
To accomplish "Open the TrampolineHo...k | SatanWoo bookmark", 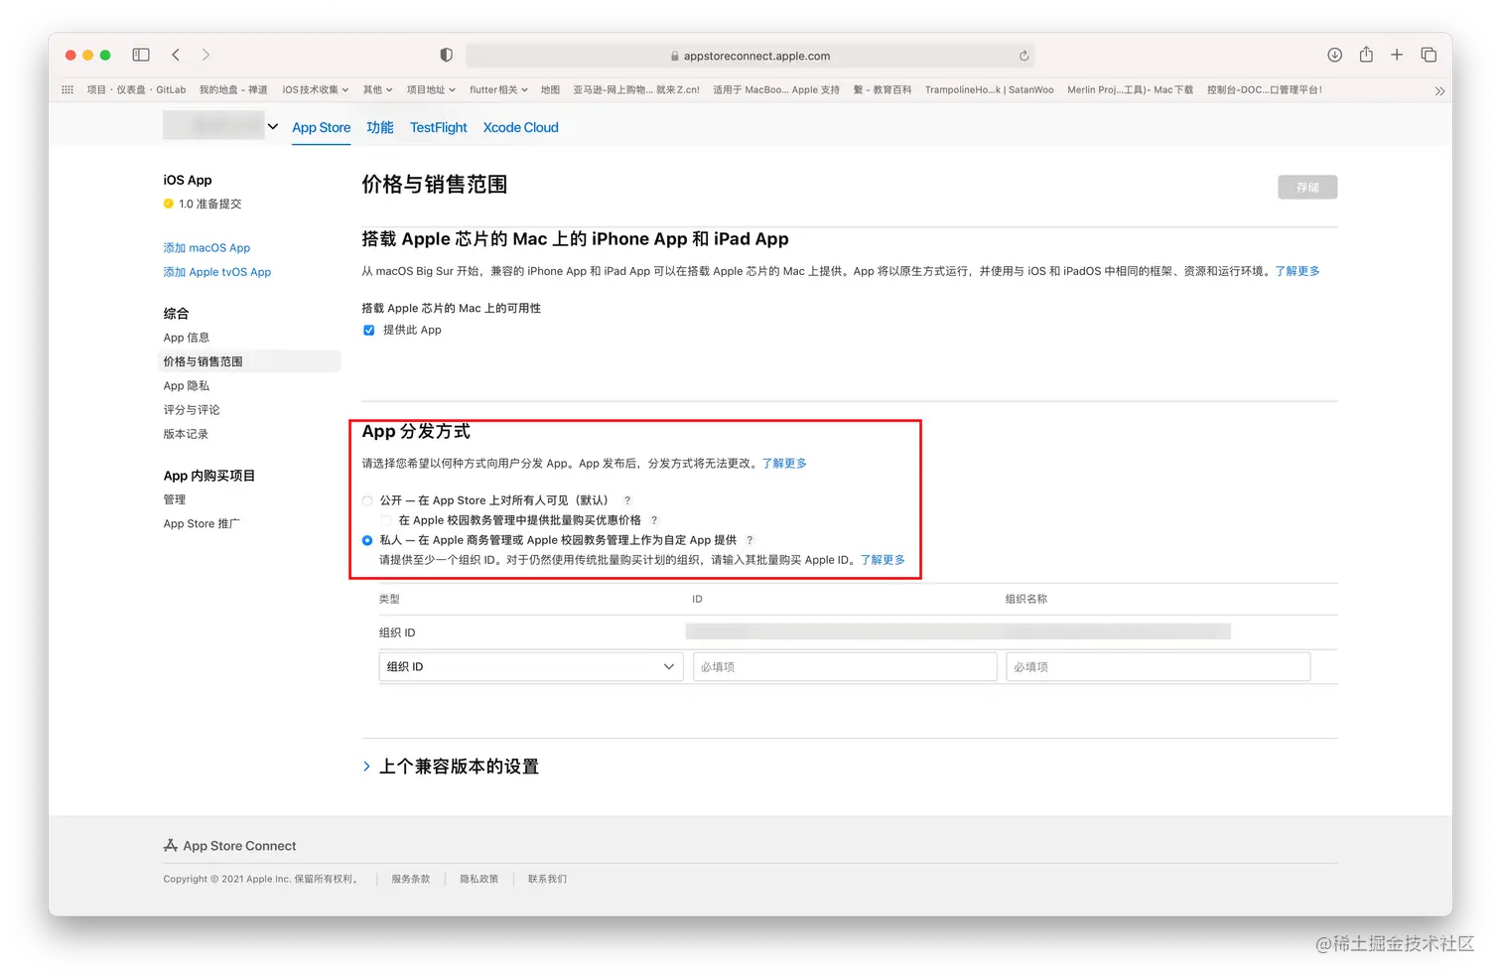I will [990, 89].
